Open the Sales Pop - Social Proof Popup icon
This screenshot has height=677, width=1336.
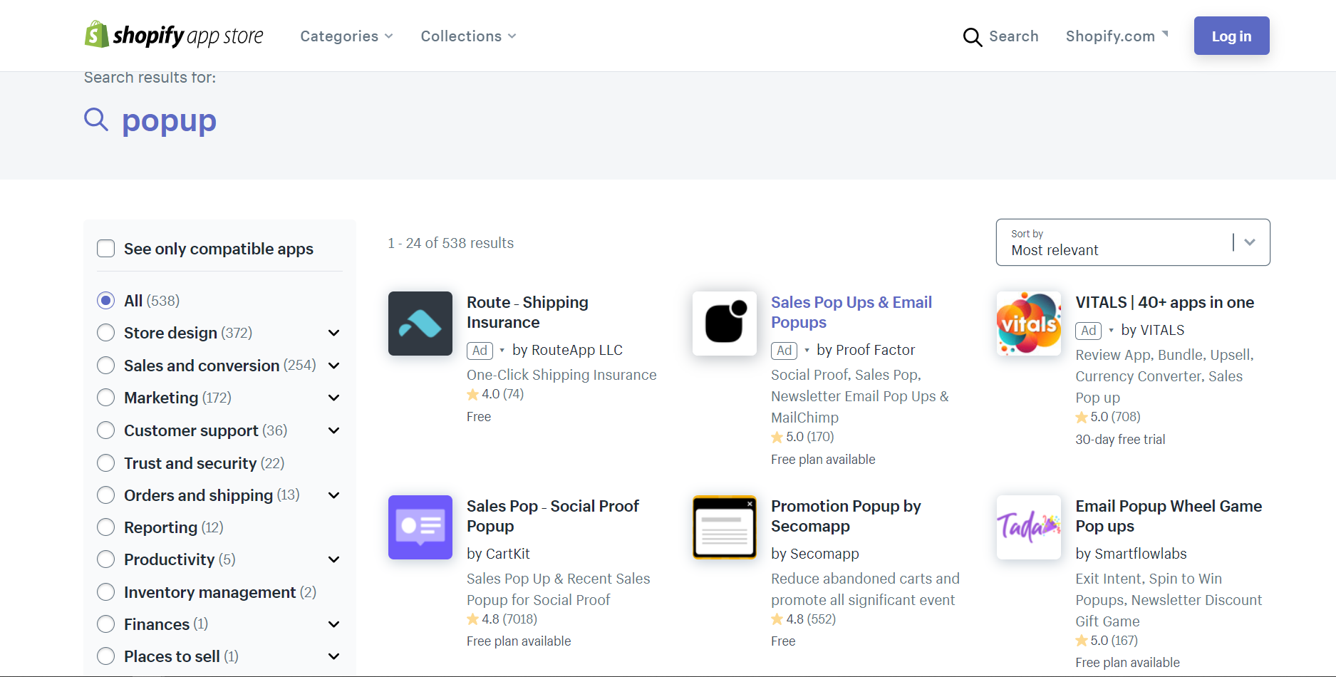(420, 527)
